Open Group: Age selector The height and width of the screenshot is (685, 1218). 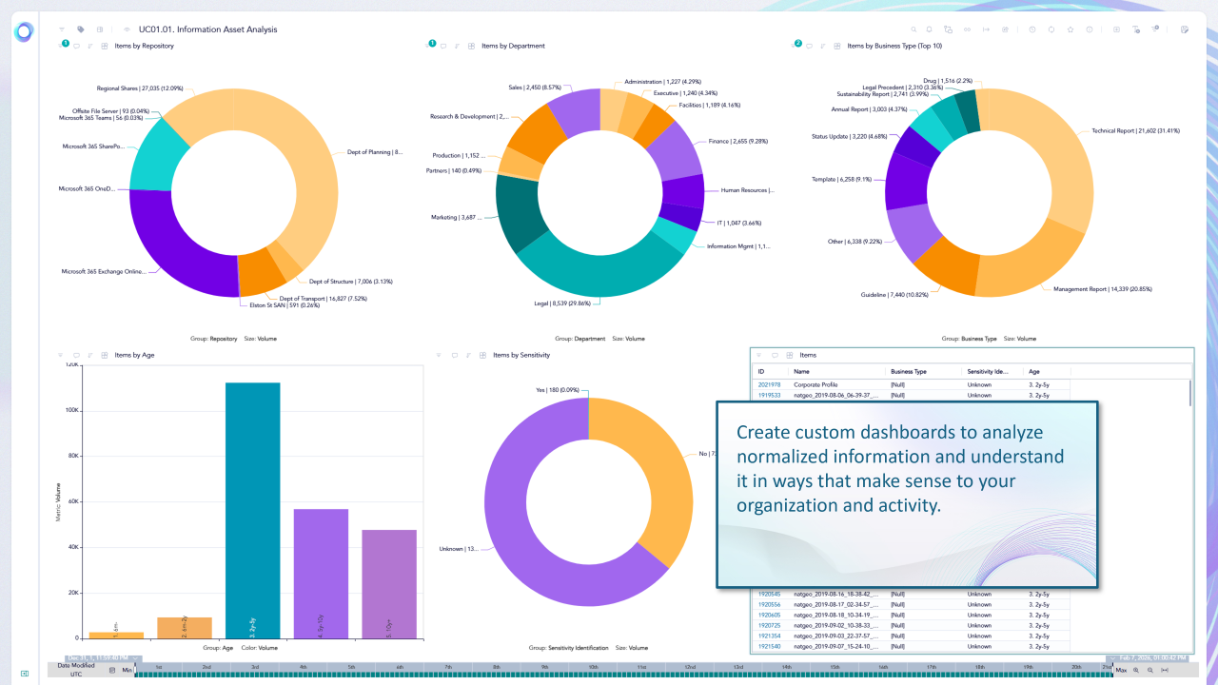pyautogui.click(x=216, y=648)
